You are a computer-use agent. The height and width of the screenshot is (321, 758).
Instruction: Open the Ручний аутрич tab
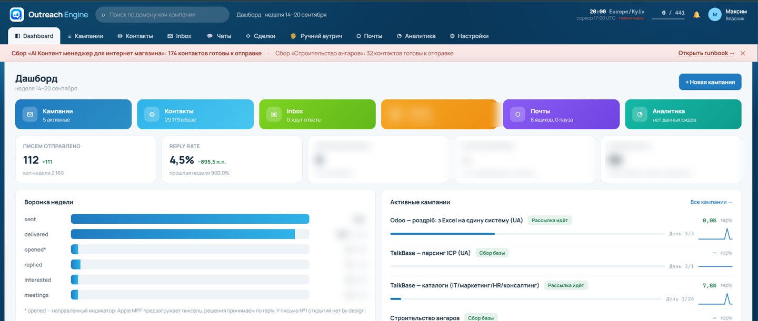(x=316, y=36)
